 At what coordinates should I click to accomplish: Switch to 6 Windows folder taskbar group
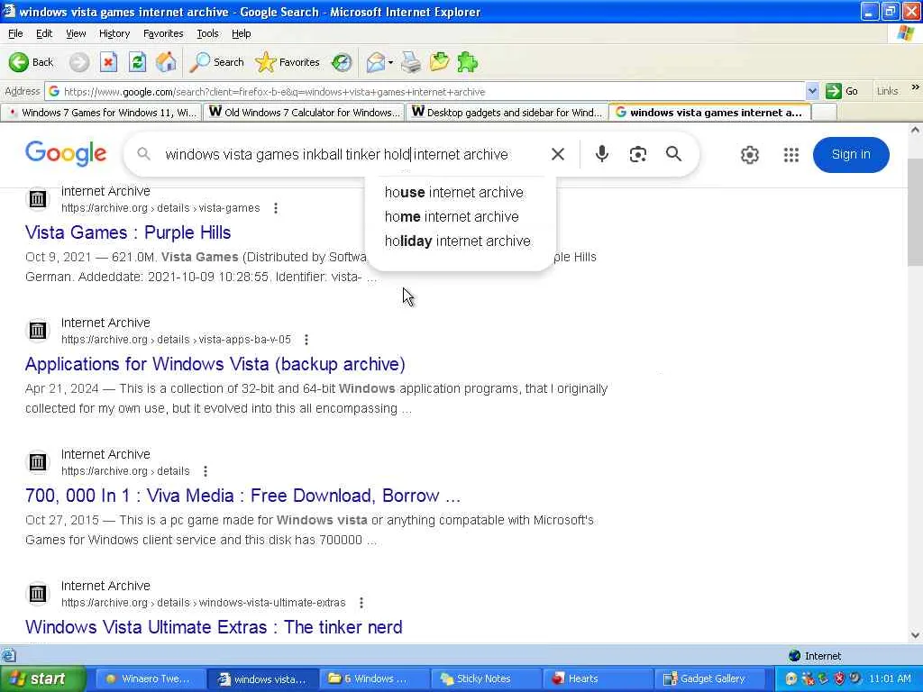[x=374, y=678]
